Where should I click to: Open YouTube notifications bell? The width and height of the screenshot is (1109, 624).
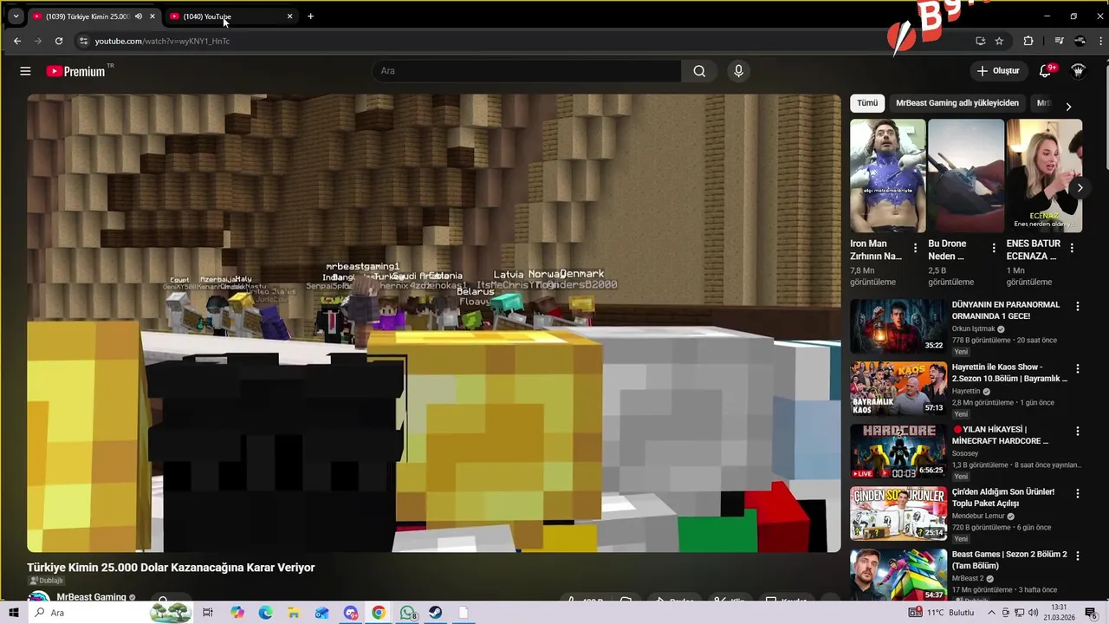tap(1046, 71)
